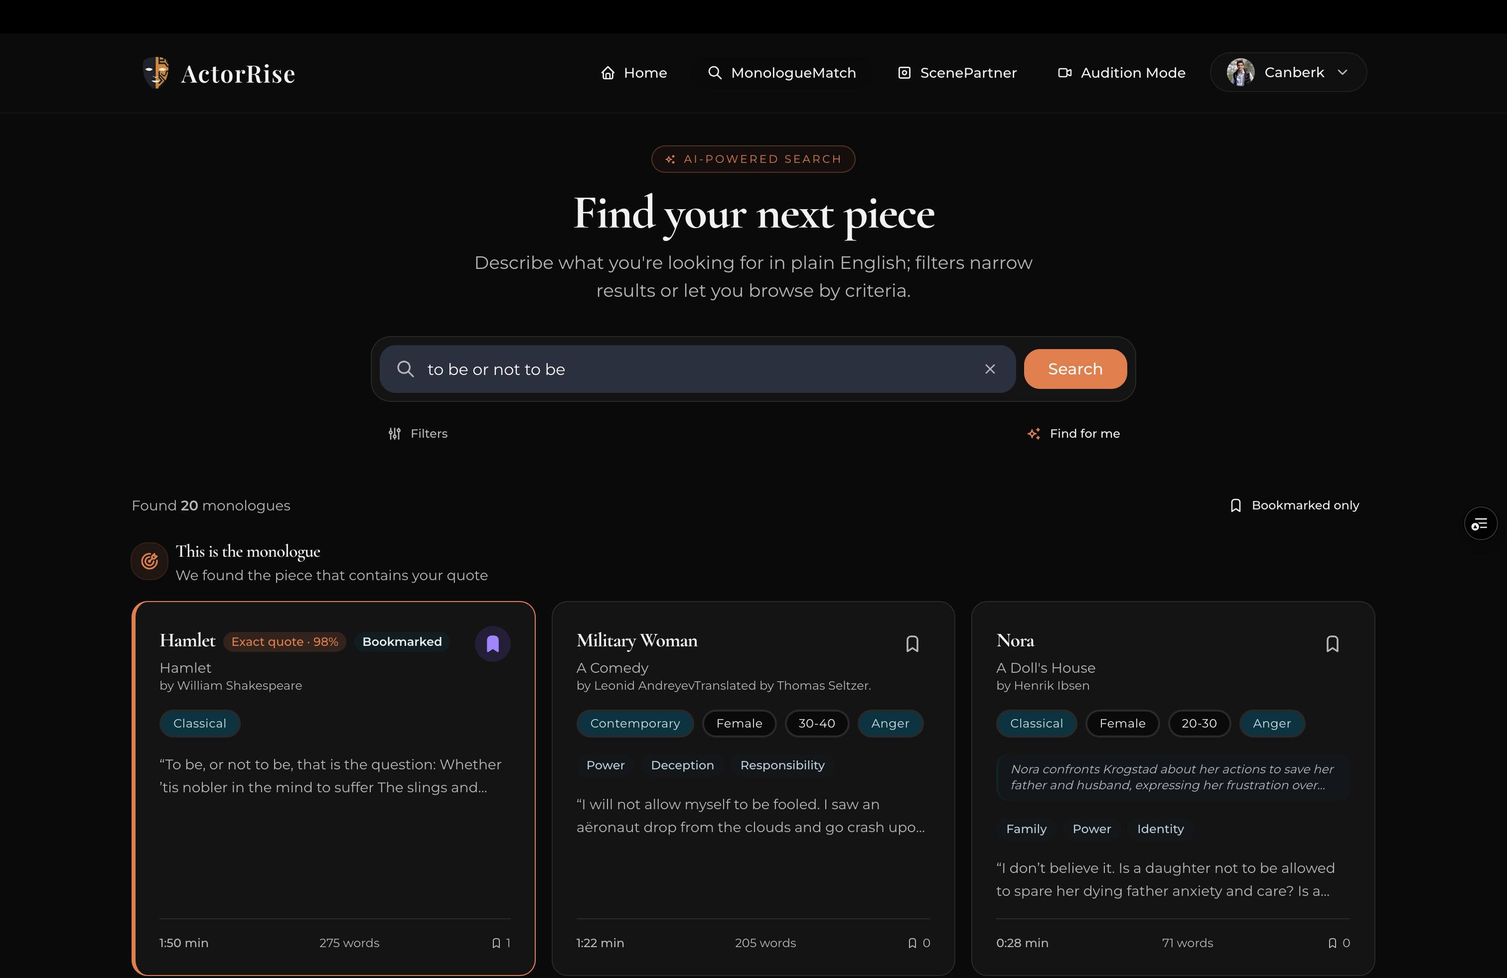Screen dimensions: 1507x978
Task: Click Canberk's profile avatar picture
Action: click(x=1240, y=72)
